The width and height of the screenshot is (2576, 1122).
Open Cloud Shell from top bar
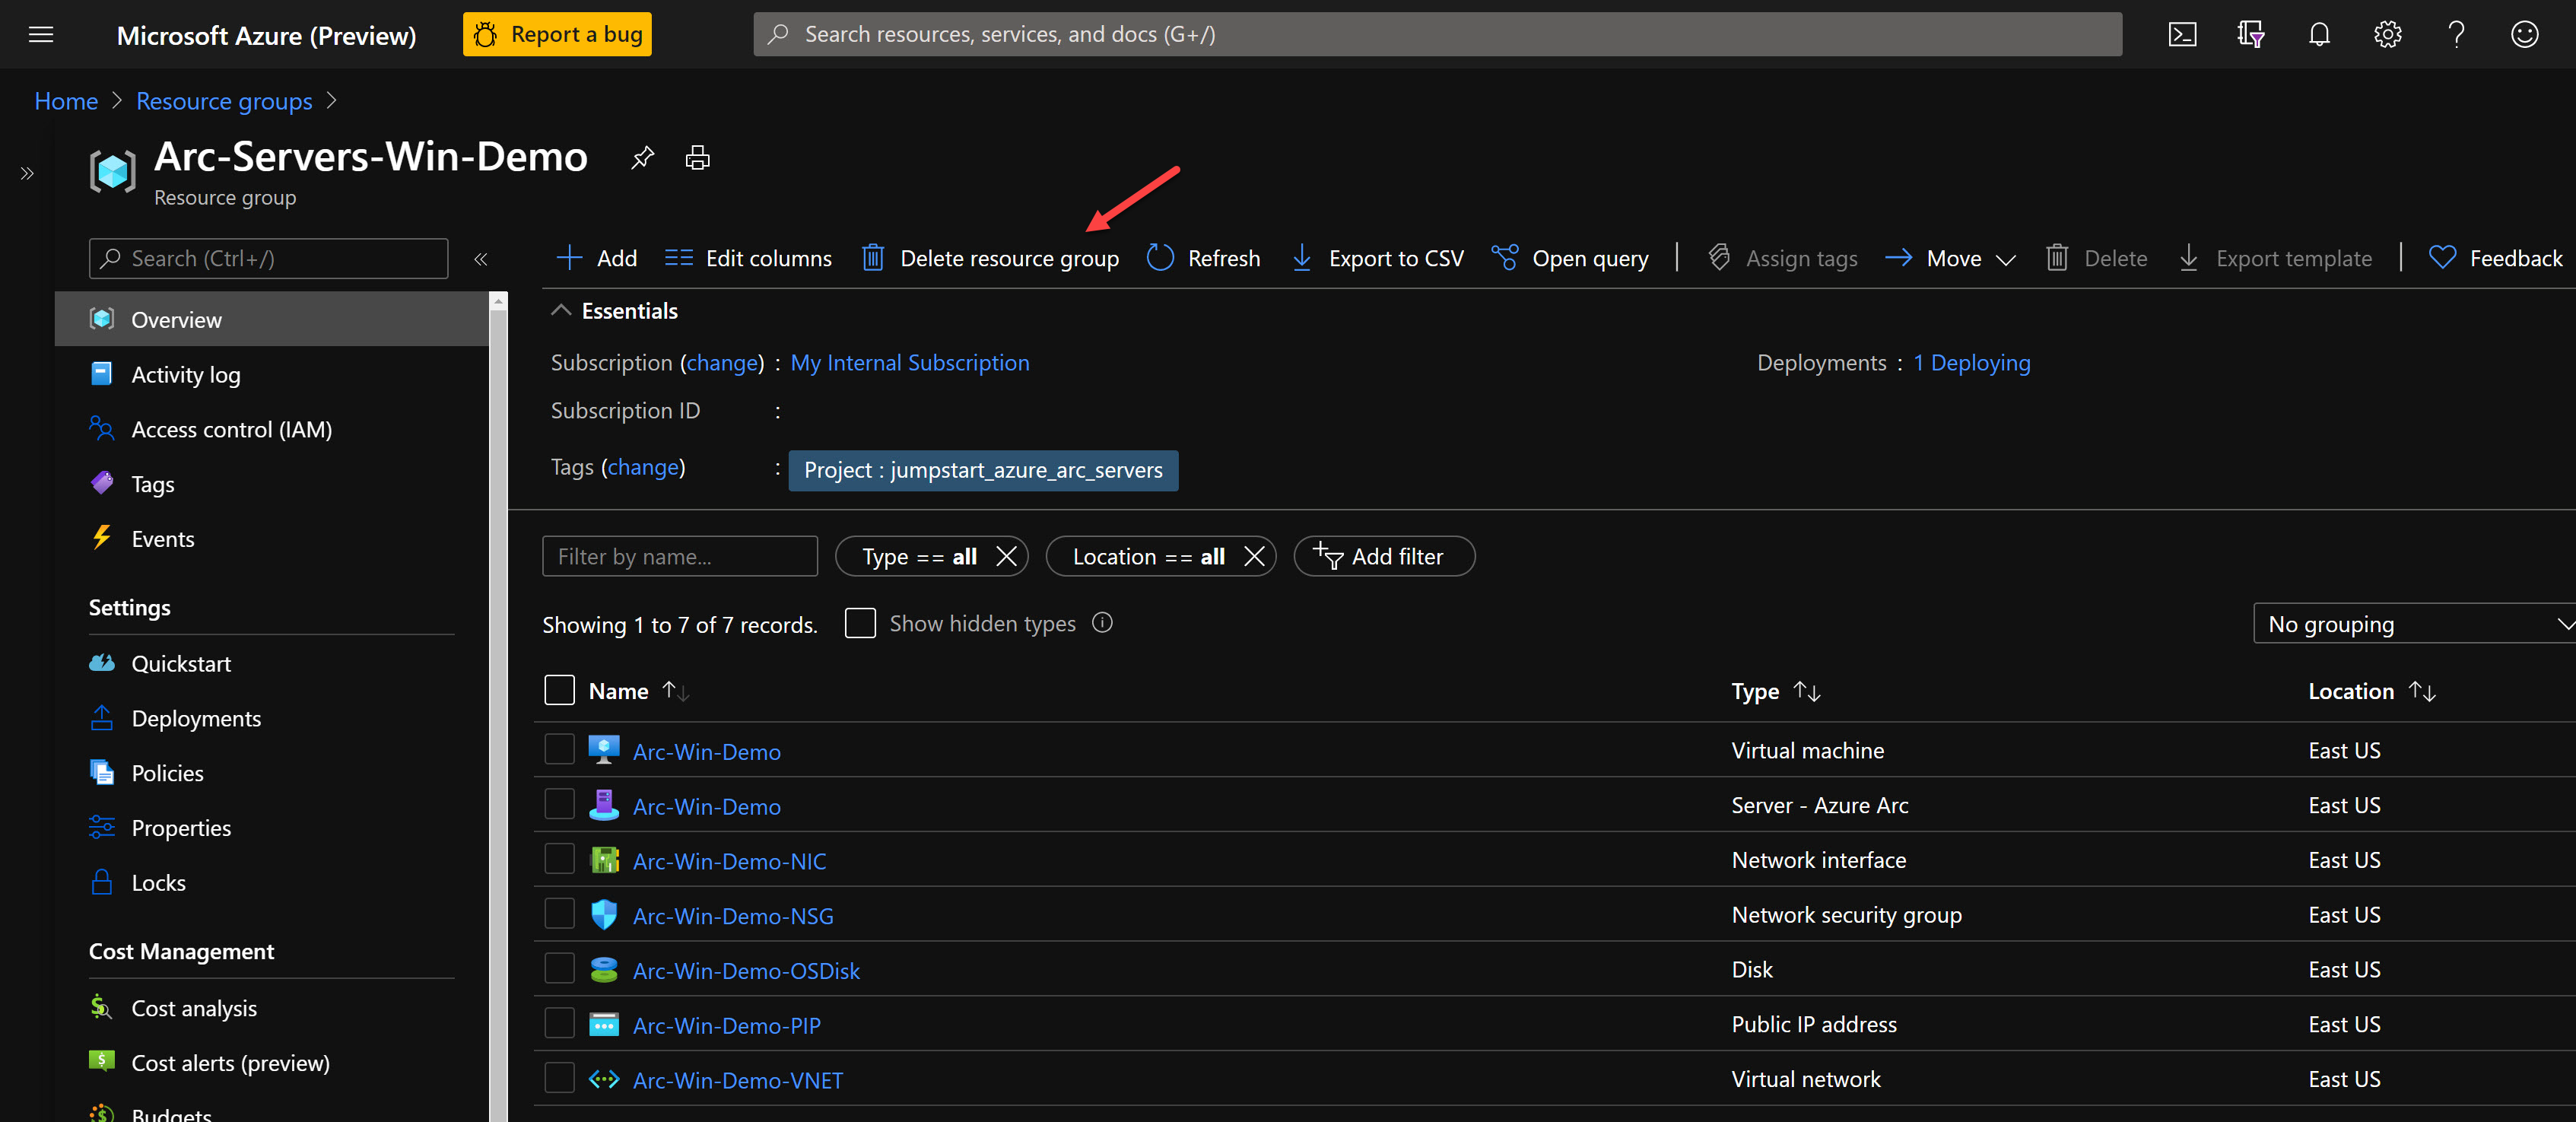2182,35
